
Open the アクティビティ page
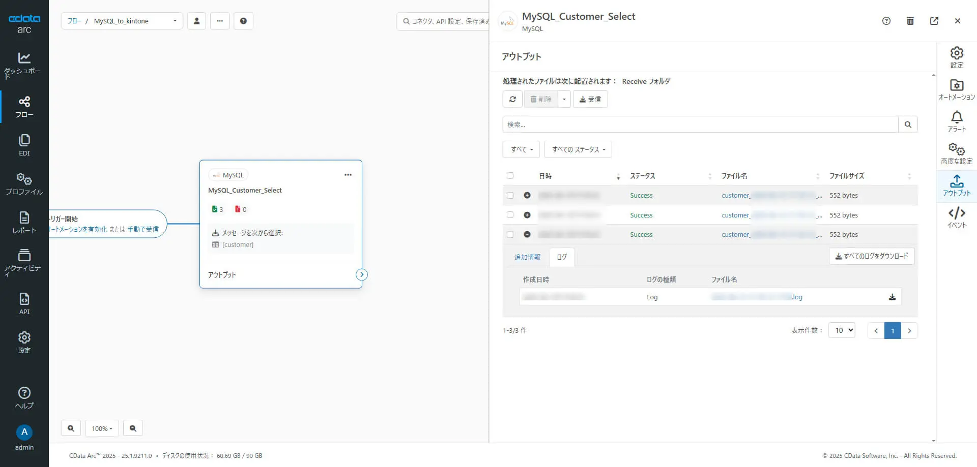coord(24,262)
